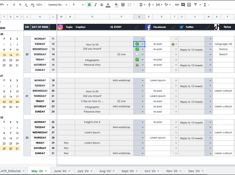Click the green checkmark for Wednesday 13

[137, 49]
